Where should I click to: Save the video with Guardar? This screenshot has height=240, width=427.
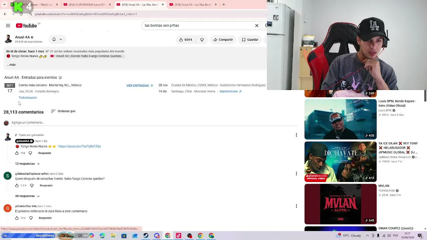250,40
